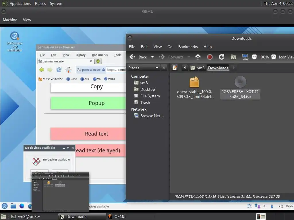The image size is (294, 220).
Task: Open a new browser tab with plus icon
Action: tap(98, 61)
